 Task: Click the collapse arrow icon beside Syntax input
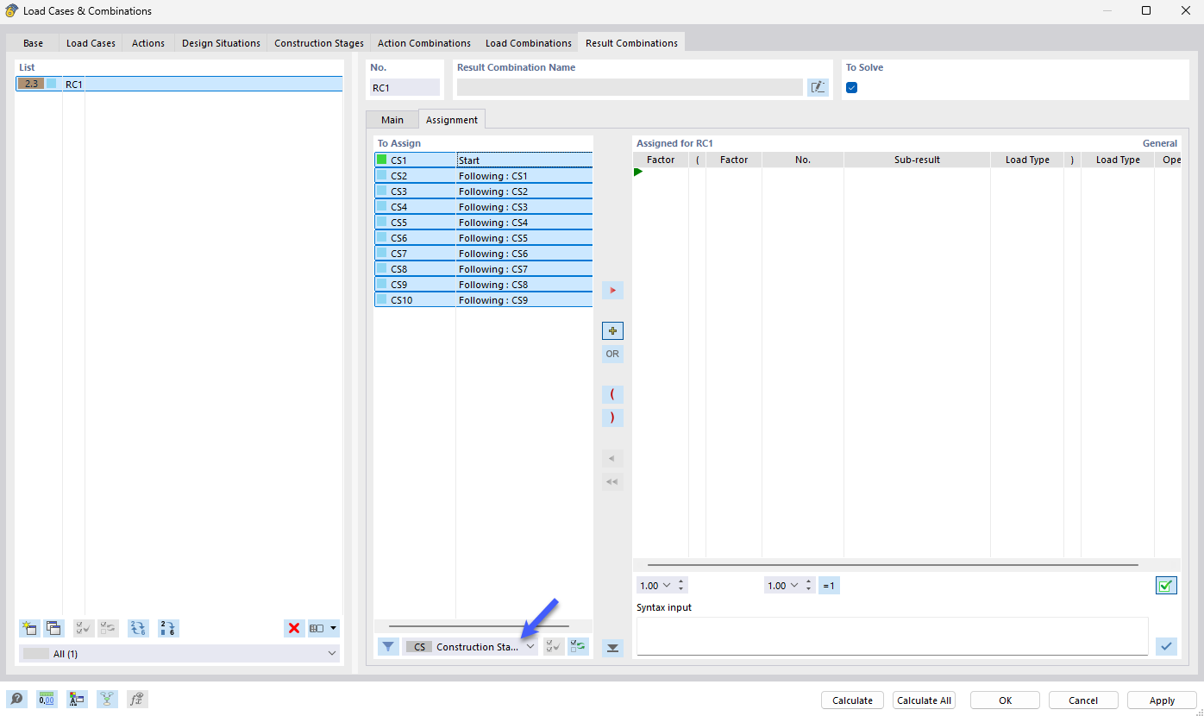tap(612, 648)
